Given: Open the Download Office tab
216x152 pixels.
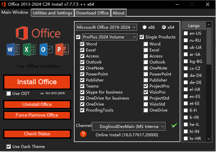Looking at the screenshot, I should [x=92, y=13].
